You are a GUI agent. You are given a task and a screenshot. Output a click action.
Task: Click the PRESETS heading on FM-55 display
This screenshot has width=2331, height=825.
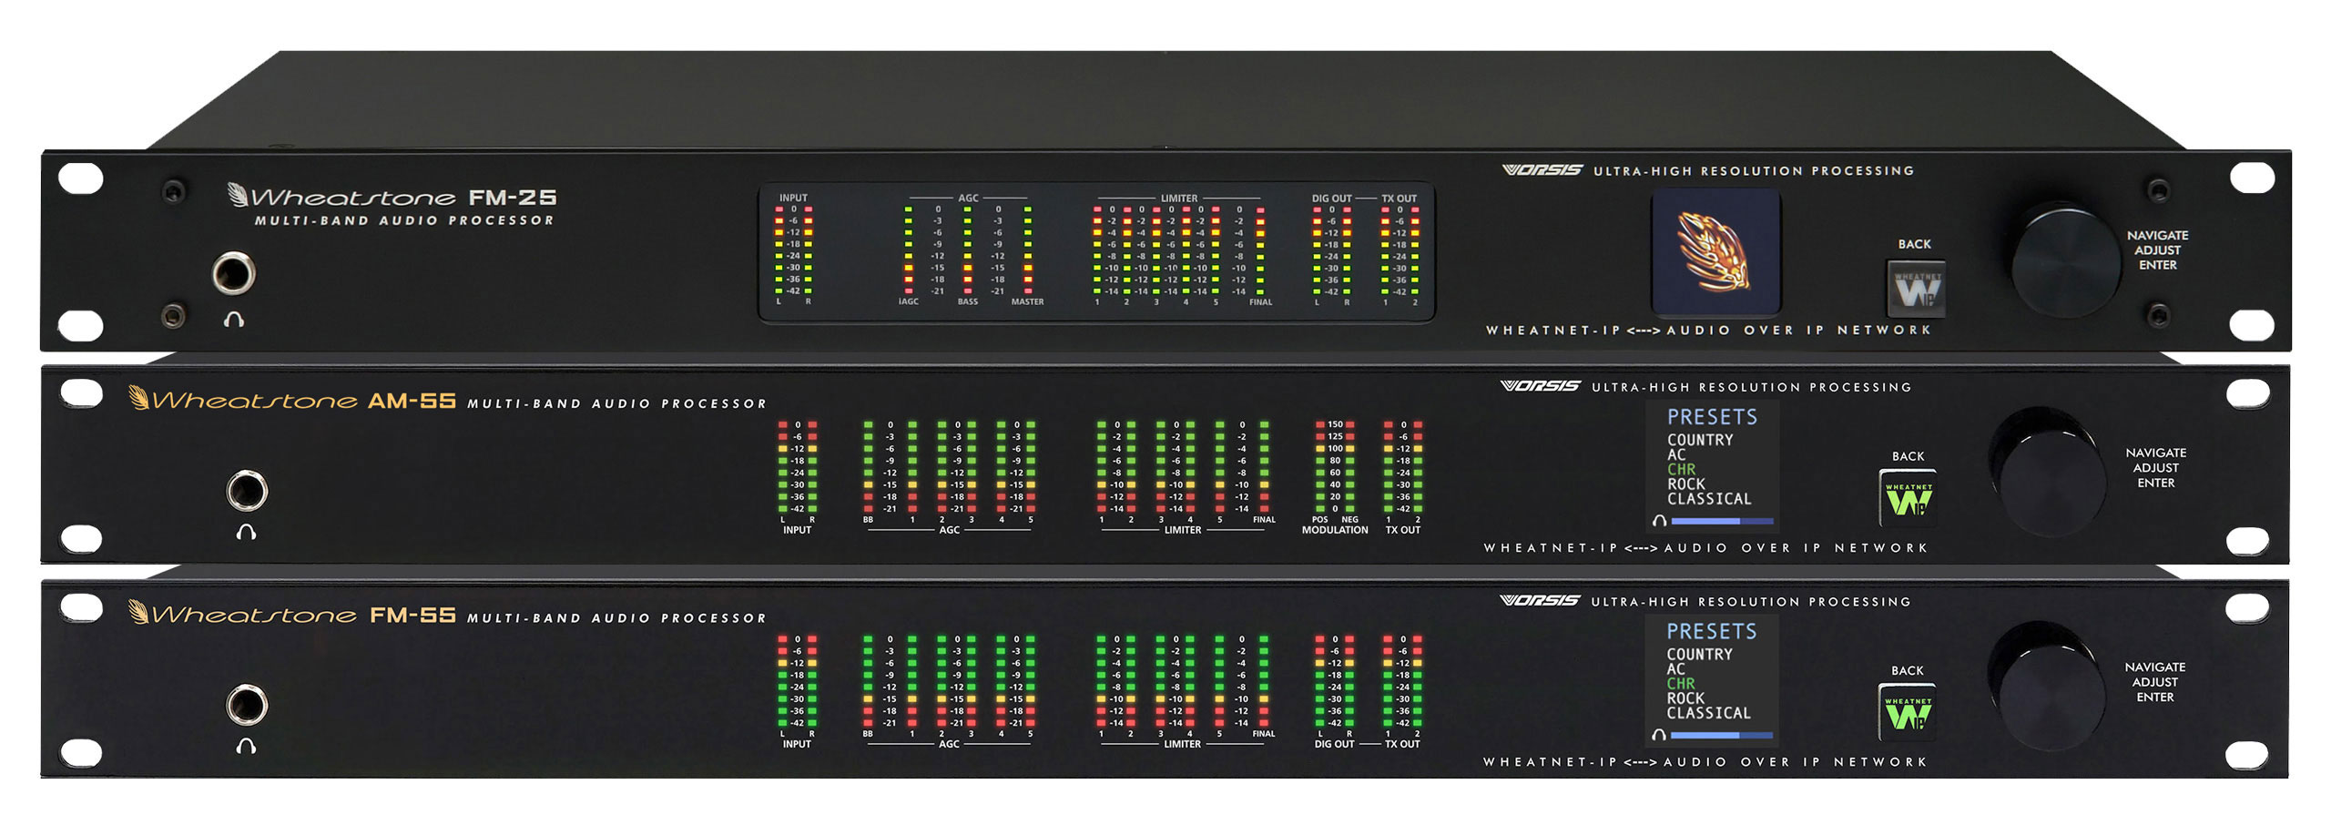(1711, 631)
